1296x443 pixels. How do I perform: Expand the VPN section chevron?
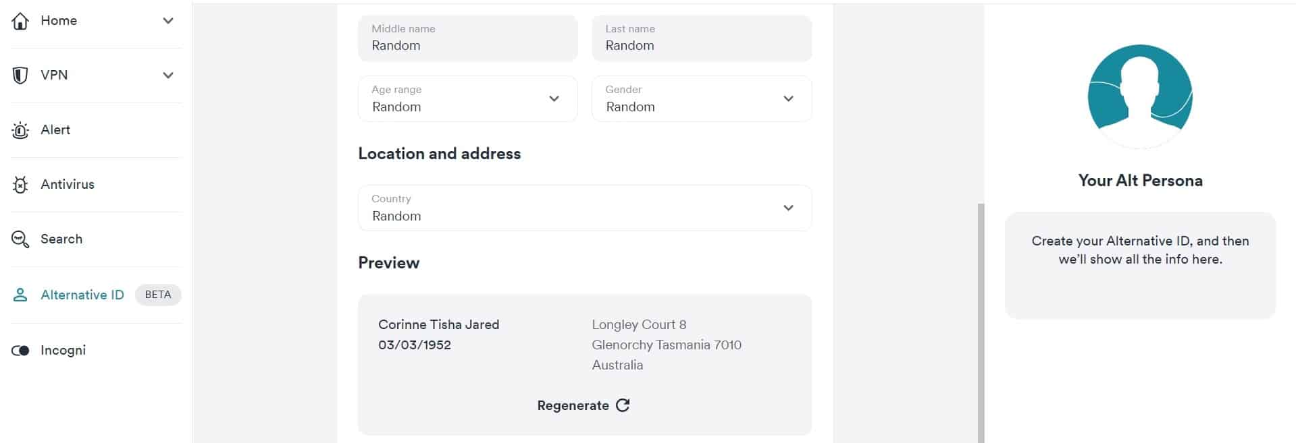tap(168, 75)
